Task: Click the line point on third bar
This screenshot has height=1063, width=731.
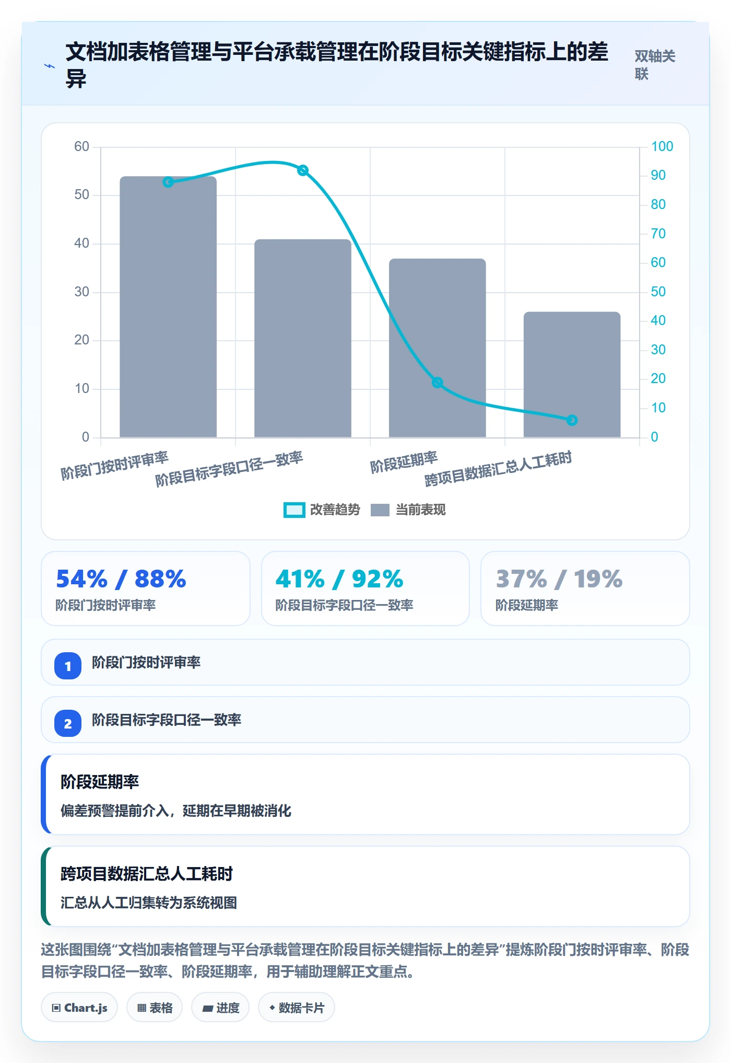Action: (438, 383)
